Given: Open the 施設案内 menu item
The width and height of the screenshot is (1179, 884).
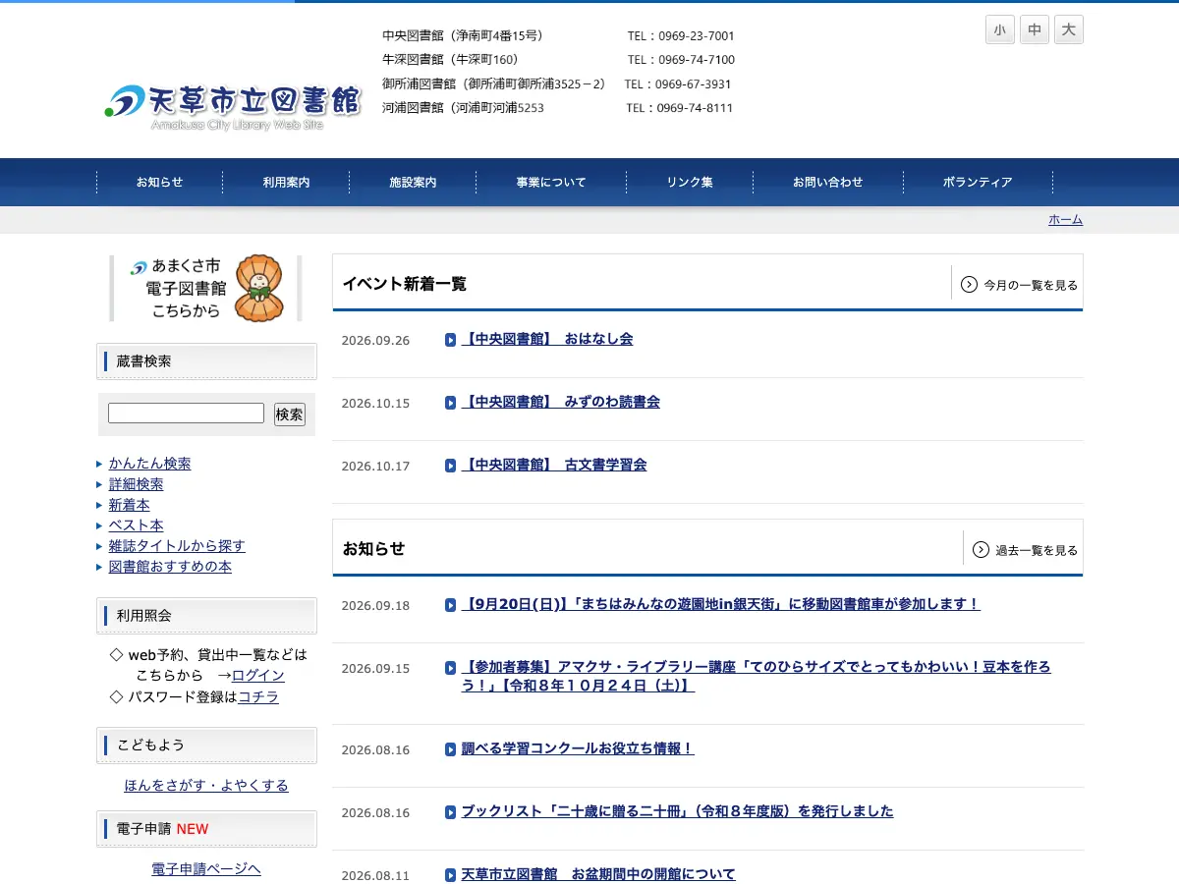Looking at the screenshot, I should click(413, 182).
